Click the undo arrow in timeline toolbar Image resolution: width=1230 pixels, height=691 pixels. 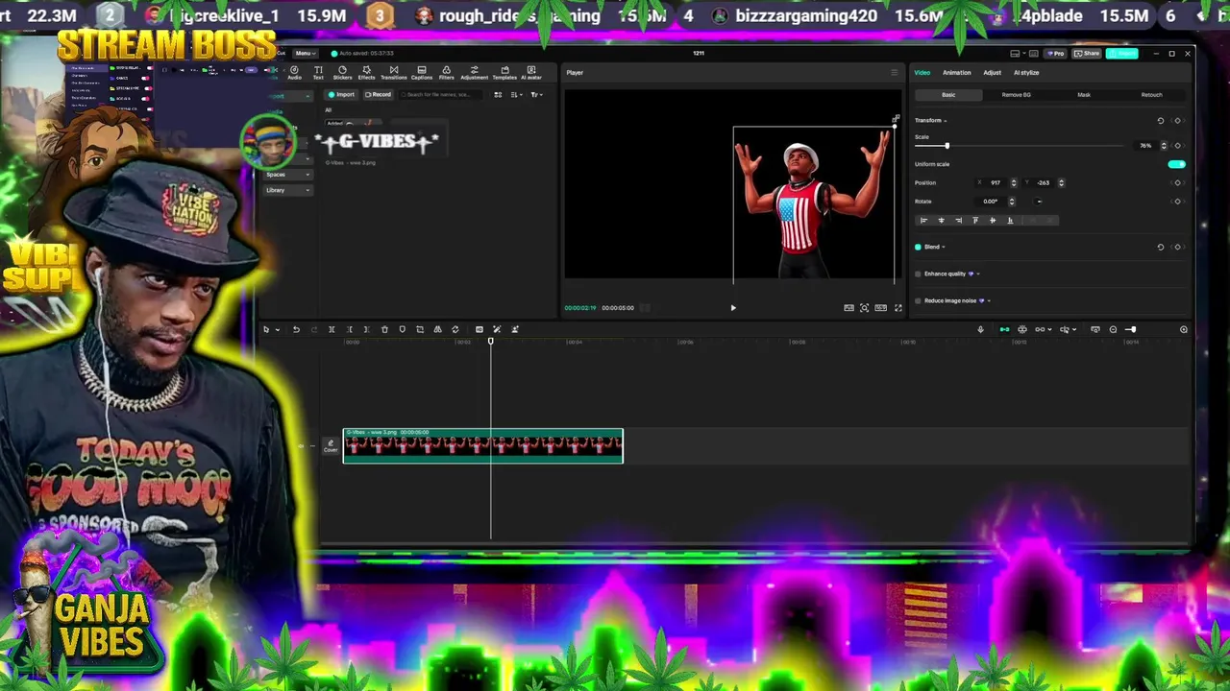tap(296, 329)
